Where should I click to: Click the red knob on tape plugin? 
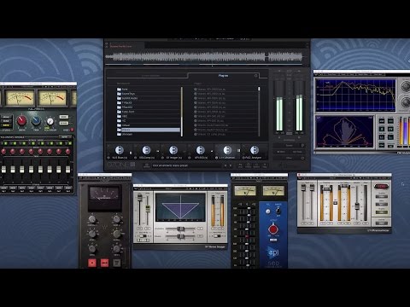click(21, 120)
